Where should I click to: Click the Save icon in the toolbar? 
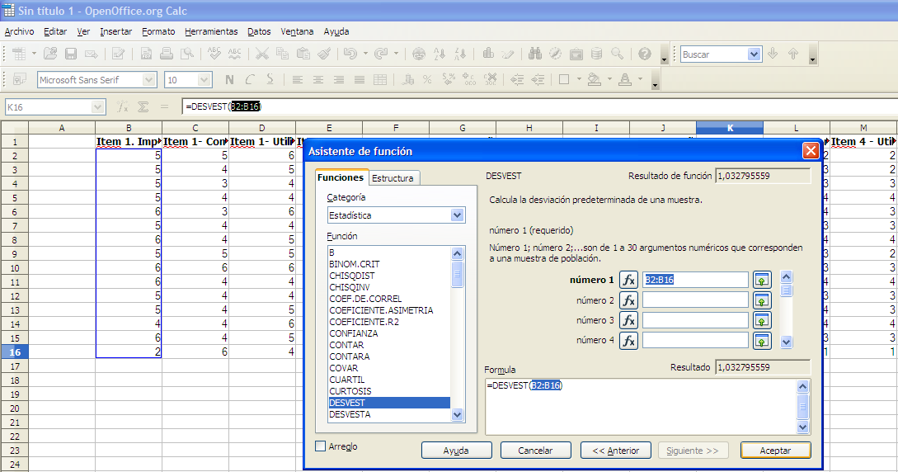(71, 54)
